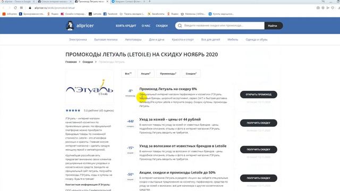The height and width of the screenshot is (191, 340).
Task: Open the Бронирование отелей bookmark
Action: [32, 14]
